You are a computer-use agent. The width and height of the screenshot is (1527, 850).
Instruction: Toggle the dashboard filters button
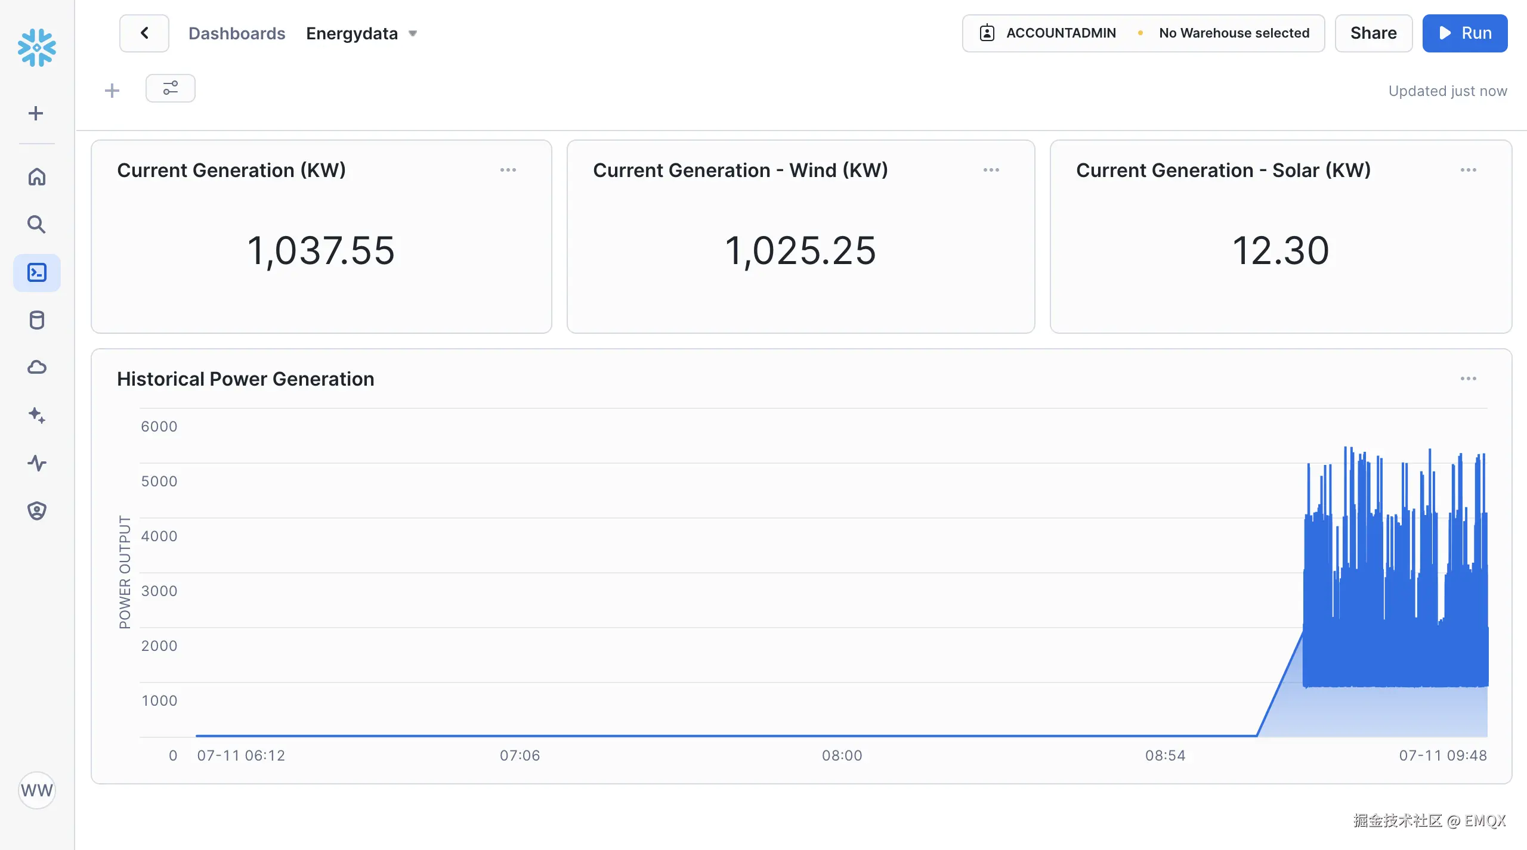(171, 88)
